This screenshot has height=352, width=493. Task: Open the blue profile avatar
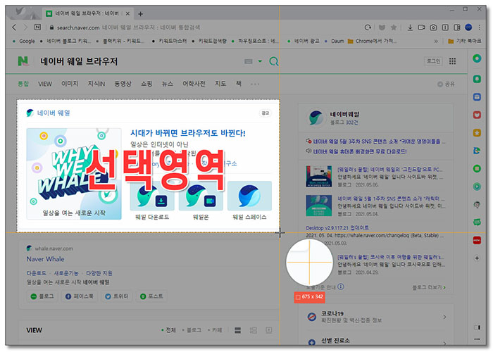point(468,27)
